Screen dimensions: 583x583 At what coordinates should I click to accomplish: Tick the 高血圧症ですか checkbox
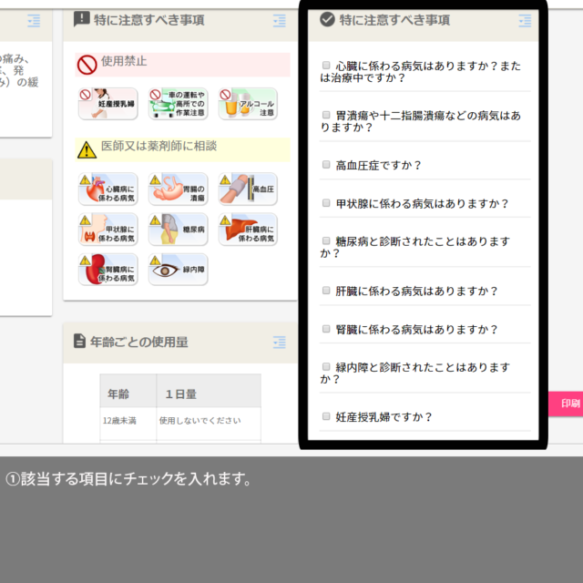[326, 165]
